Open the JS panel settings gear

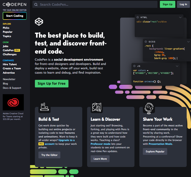tap(134, 66)
